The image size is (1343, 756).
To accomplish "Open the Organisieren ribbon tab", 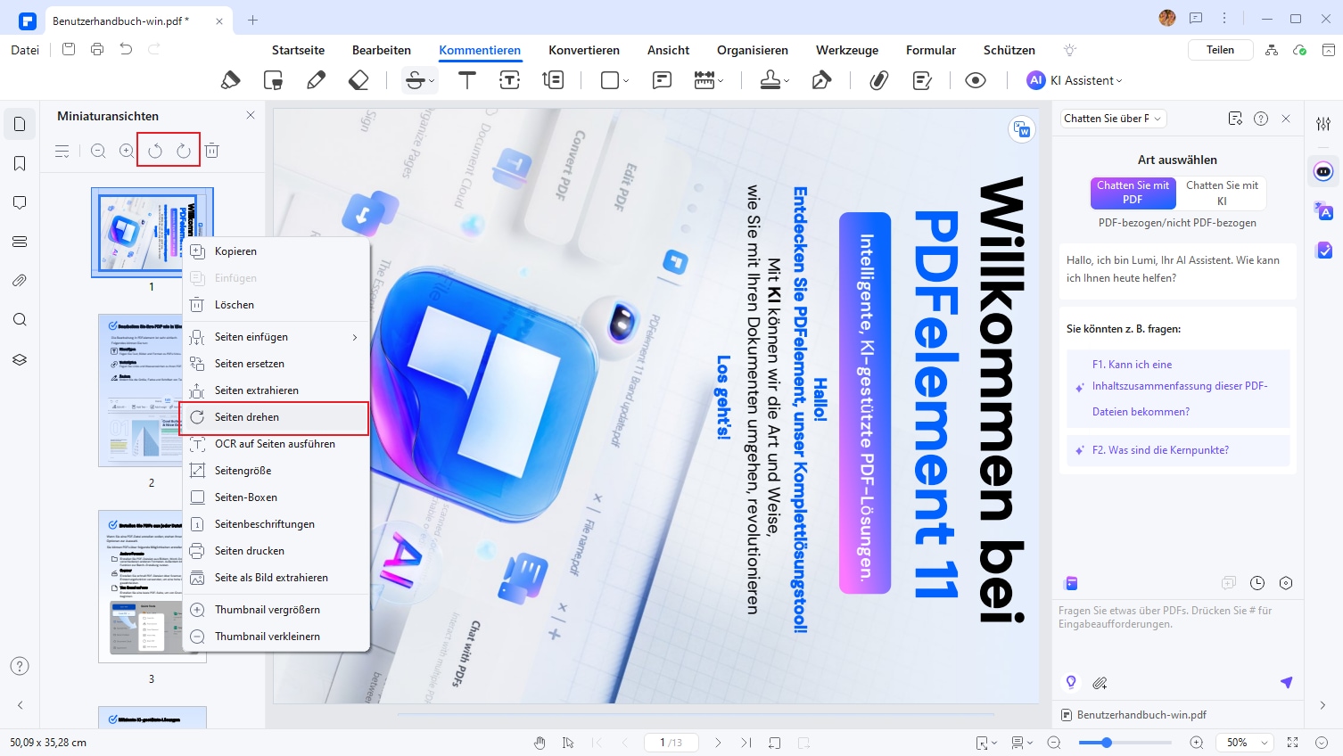I will coord(753,50).
